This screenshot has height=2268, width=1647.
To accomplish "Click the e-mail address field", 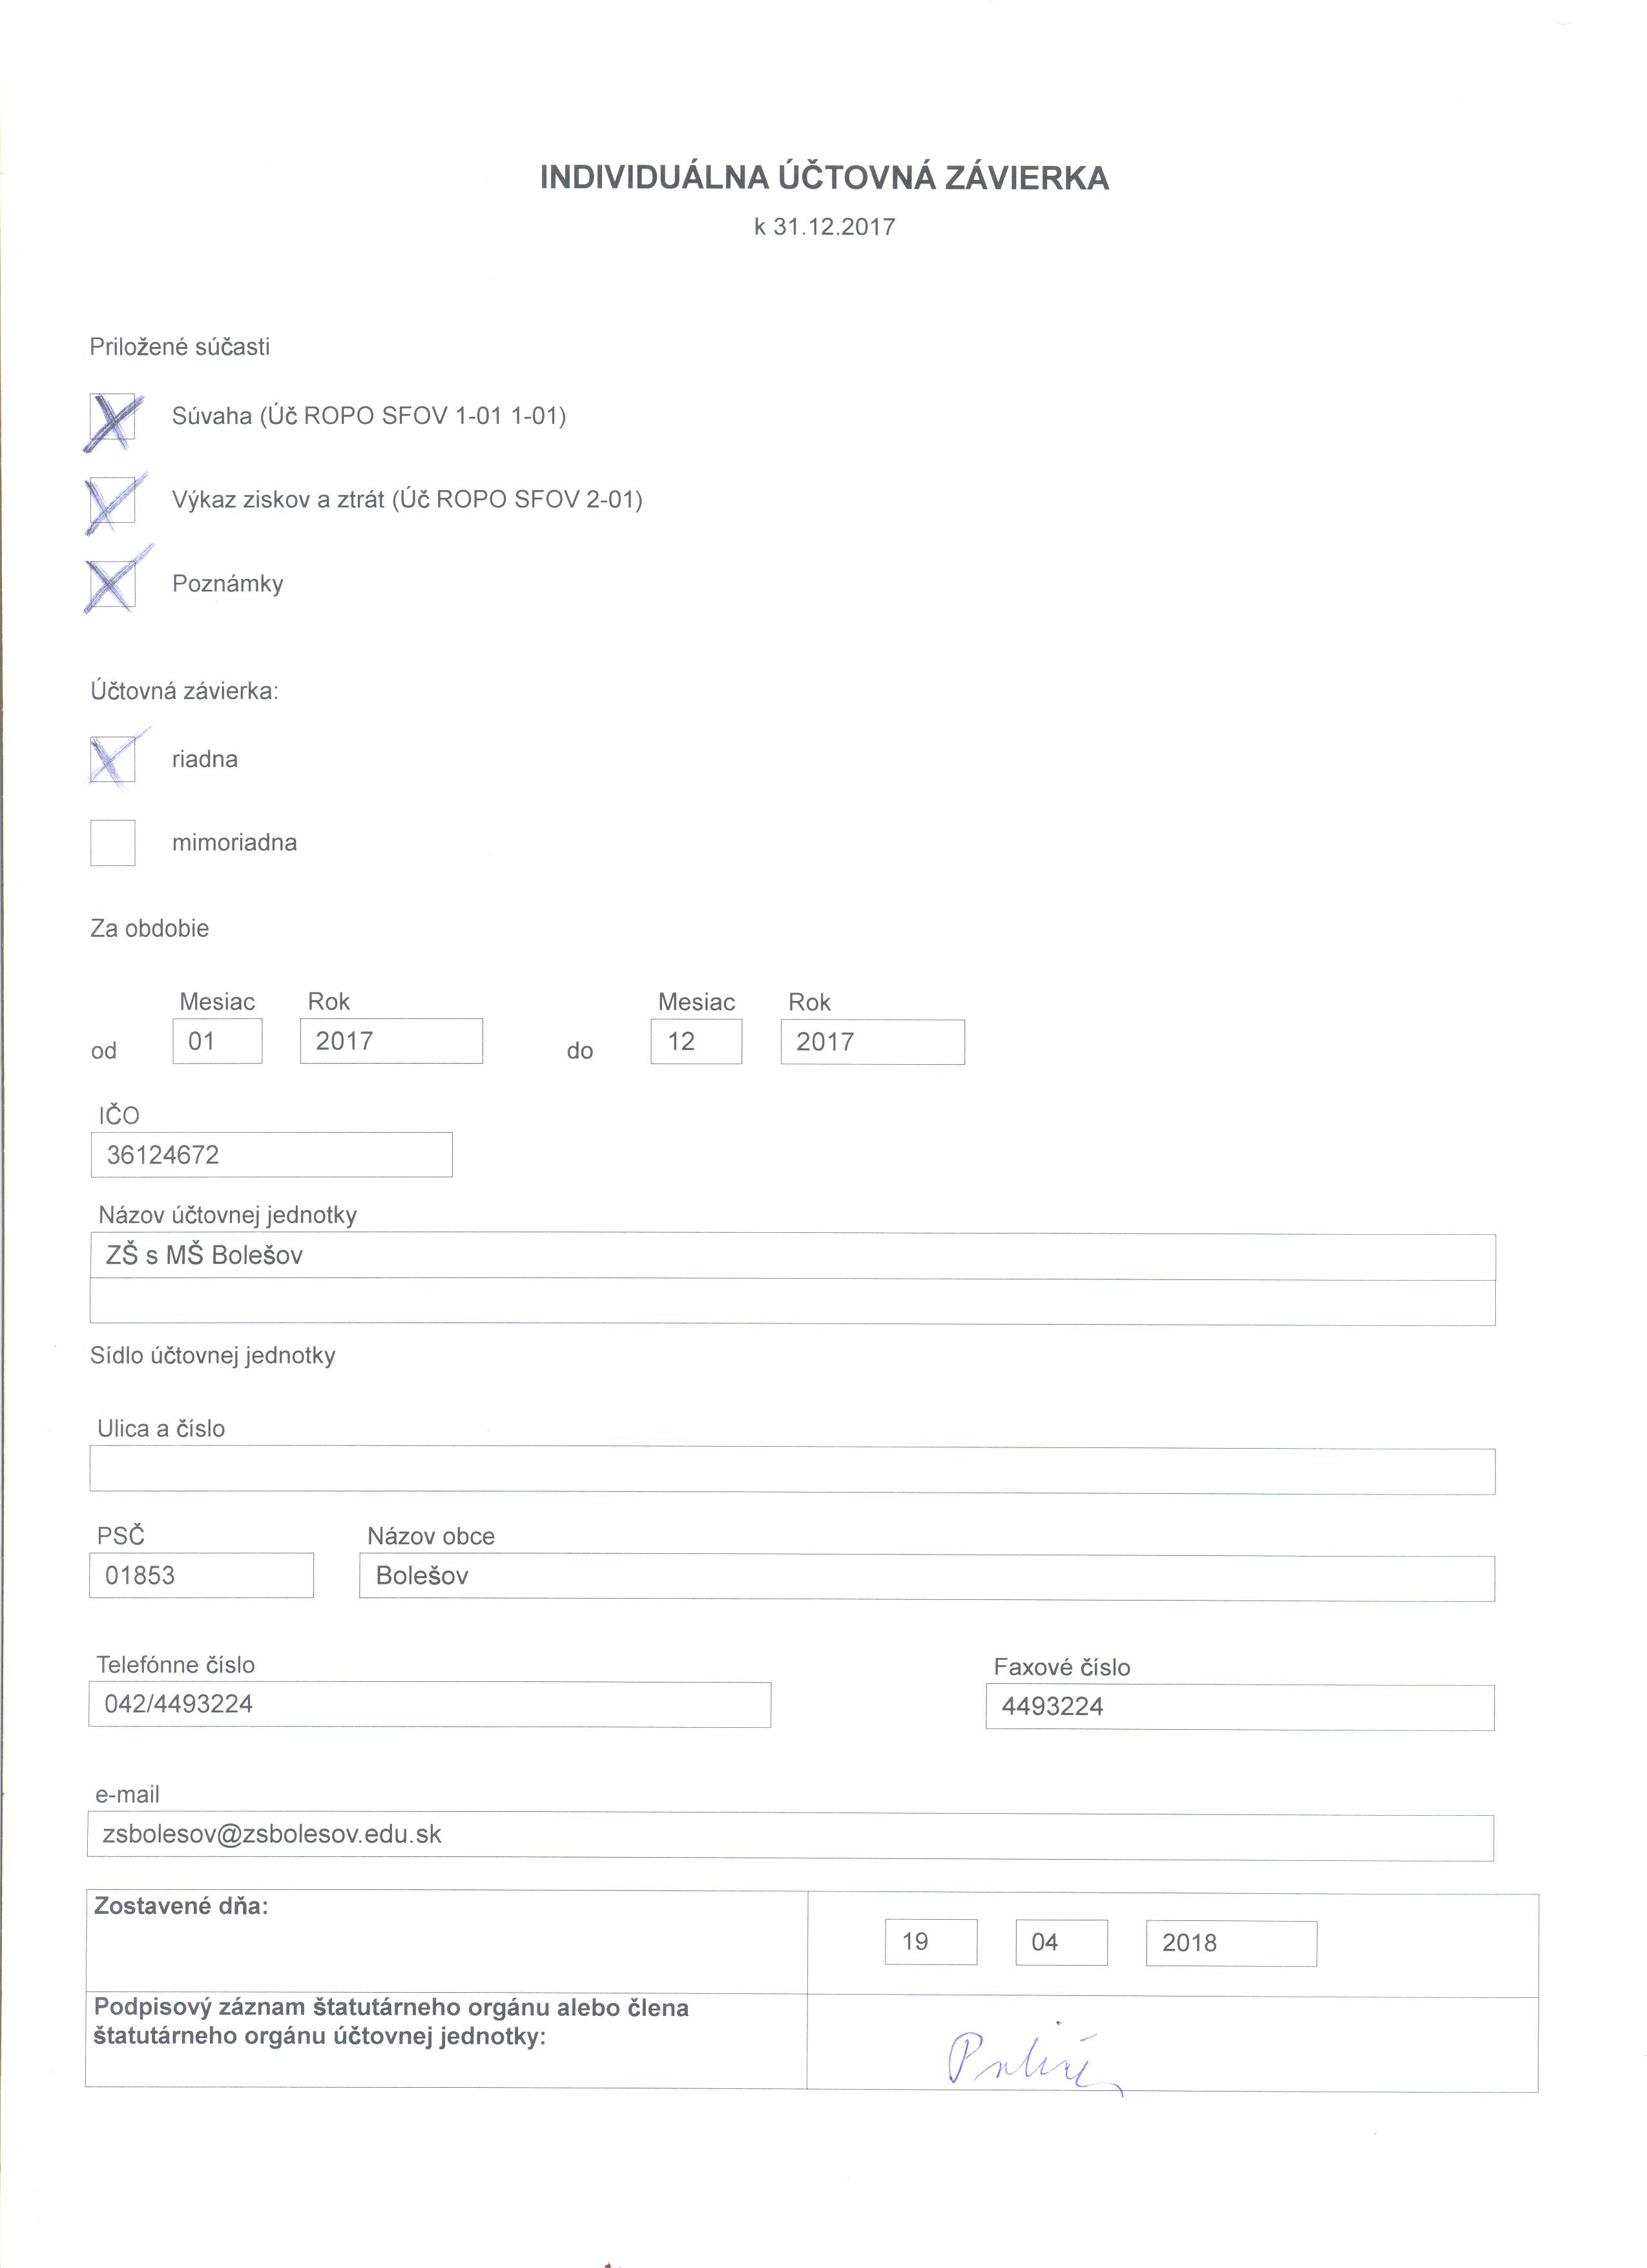I will (x=789, y=1835).
